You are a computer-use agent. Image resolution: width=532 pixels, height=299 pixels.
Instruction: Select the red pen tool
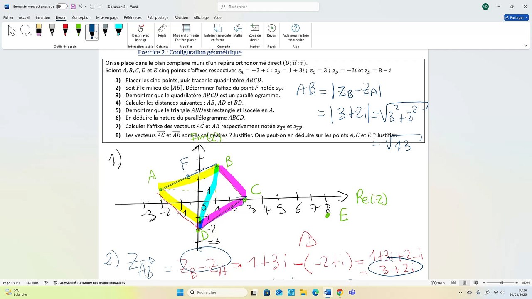coord(65,30)
